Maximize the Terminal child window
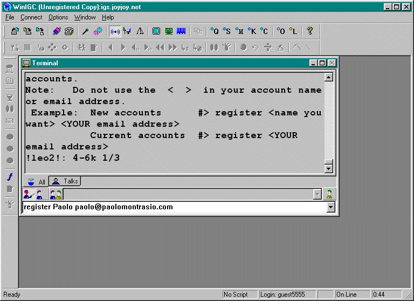The height and width of the screenshot is (301, 414). click(x=322, y=63)
